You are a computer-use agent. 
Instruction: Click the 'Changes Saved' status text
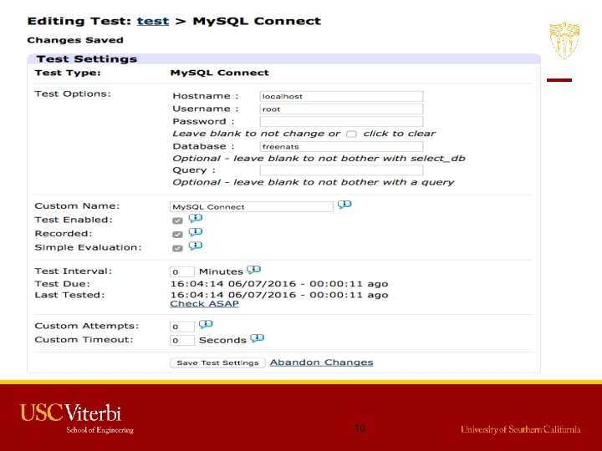[75, 40]
